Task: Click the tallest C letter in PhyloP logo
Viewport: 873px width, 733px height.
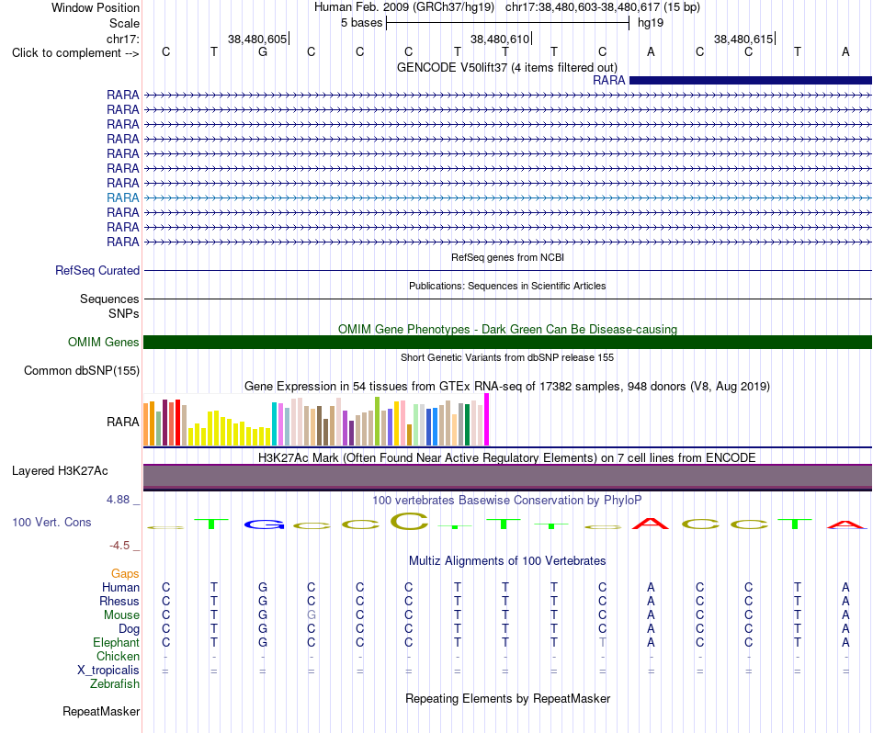Action: point(409,521)
